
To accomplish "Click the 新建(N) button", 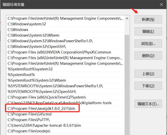I will click(x=148, y=19).
